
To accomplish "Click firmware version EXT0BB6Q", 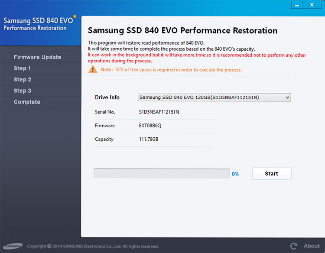I will tap(150, 126).
